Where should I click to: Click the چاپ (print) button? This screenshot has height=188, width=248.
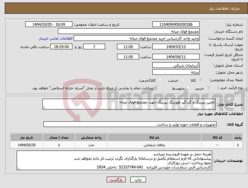point(138,180)
